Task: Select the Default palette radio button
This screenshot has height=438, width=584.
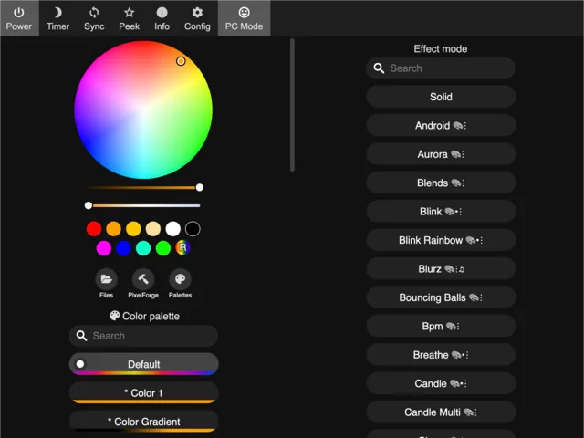Action: point(80,364)
